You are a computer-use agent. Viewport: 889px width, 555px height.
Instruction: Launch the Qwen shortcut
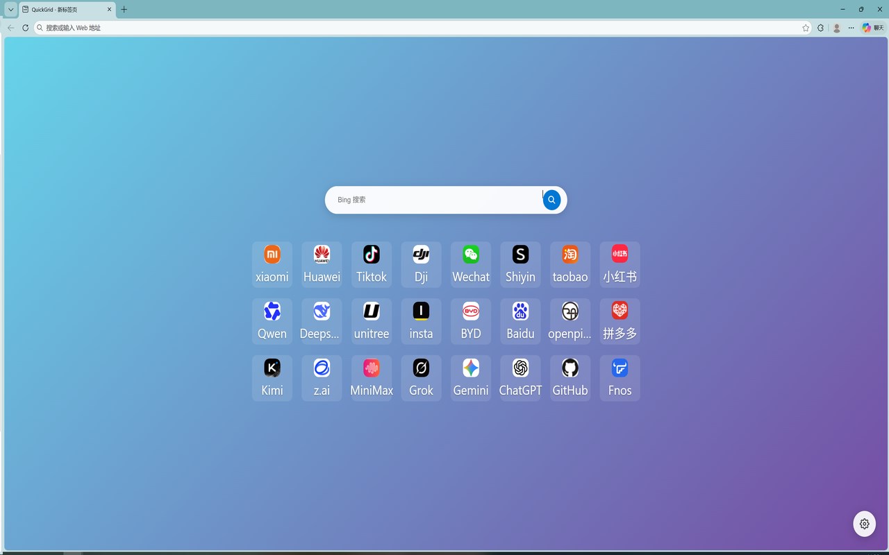(272, 321)
